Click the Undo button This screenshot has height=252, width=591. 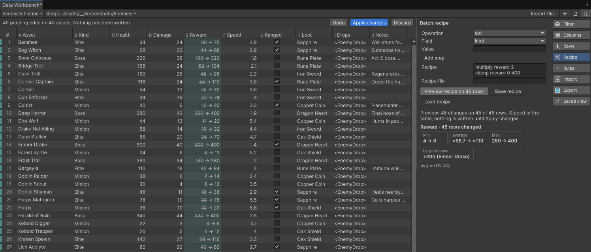pyautogui.click(x=339, y=23)
